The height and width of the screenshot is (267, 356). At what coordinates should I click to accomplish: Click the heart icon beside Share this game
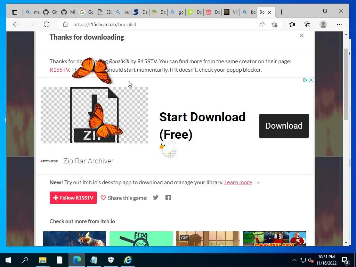point(103,198)
